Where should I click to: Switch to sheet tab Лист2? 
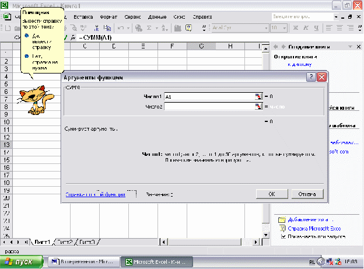pyautogui.click(x=65, y=242)
